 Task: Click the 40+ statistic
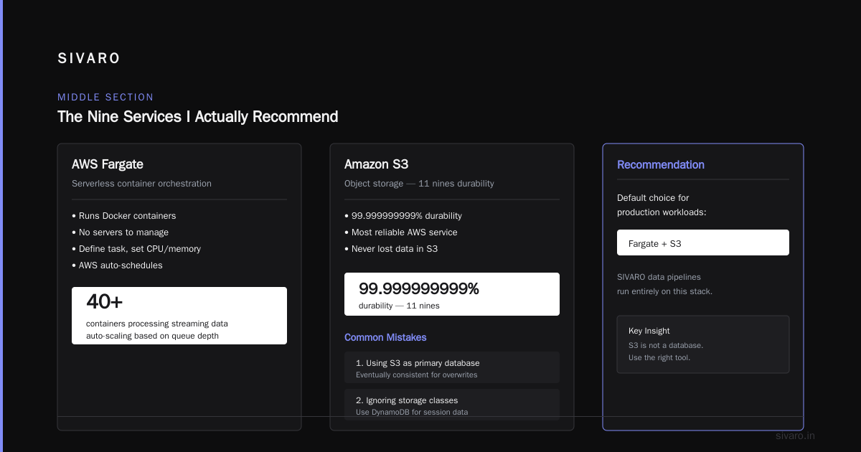coord(105,301)
